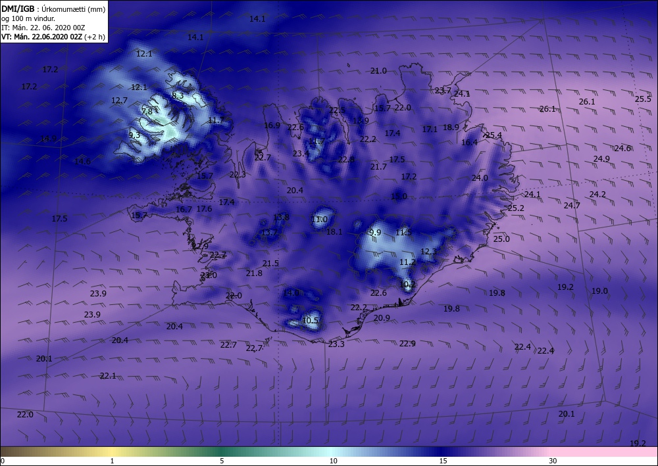Click the map value 9.9

coord(375,232)
